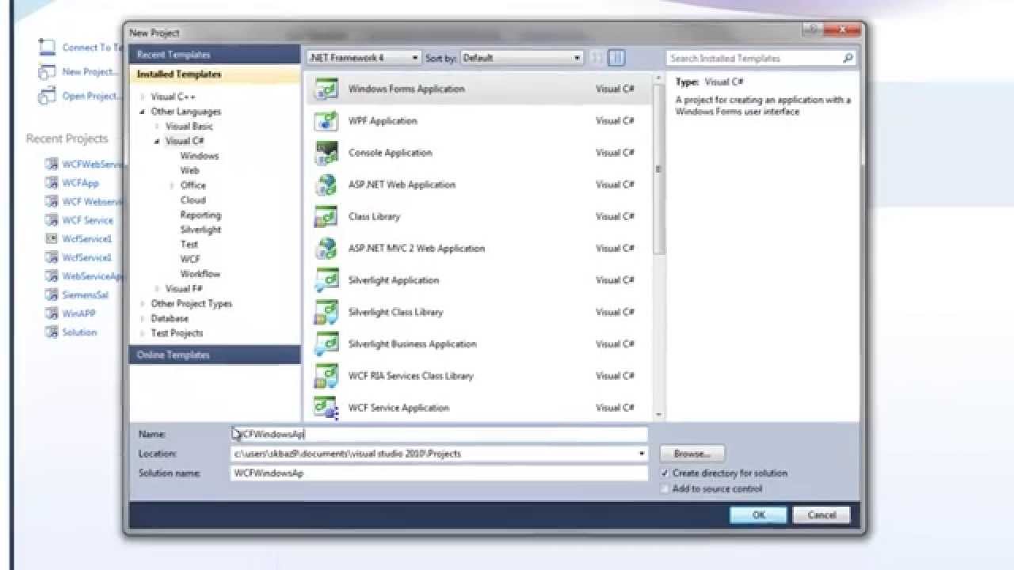
Task: Open the Online Templates section
Action: click(215, 355)
